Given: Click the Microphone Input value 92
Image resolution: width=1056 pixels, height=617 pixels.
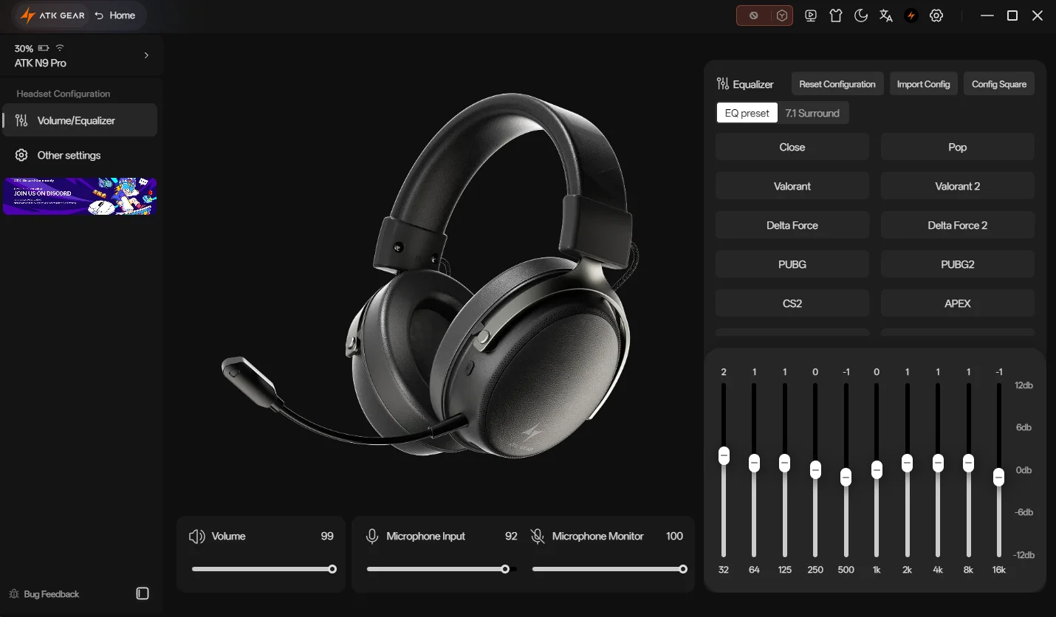Looking at the screenshot, I should pos(511,537).
